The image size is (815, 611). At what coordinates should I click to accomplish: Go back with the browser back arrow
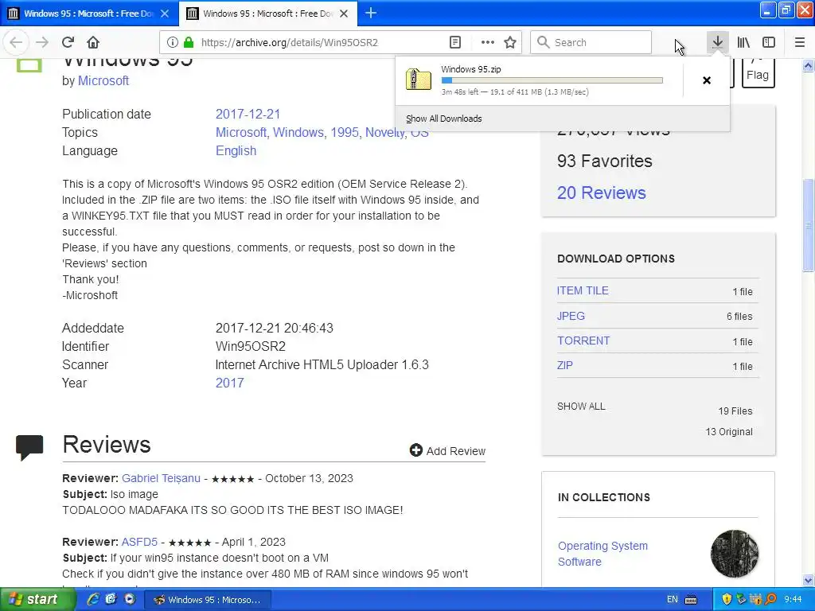pos(16,42)
